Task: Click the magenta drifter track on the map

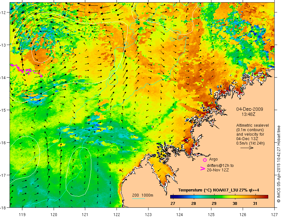Action: point(27,71)
